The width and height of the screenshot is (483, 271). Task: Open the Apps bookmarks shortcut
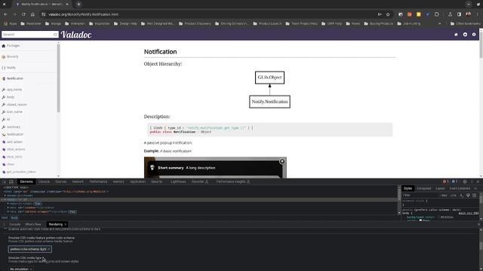pos(10,23)
